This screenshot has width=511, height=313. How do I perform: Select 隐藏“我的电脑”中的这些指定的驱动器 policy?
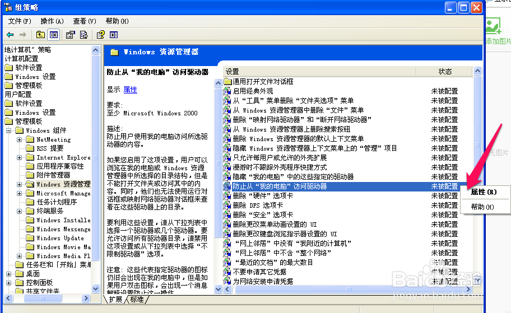pyautogui.click(x=293, y=177)
